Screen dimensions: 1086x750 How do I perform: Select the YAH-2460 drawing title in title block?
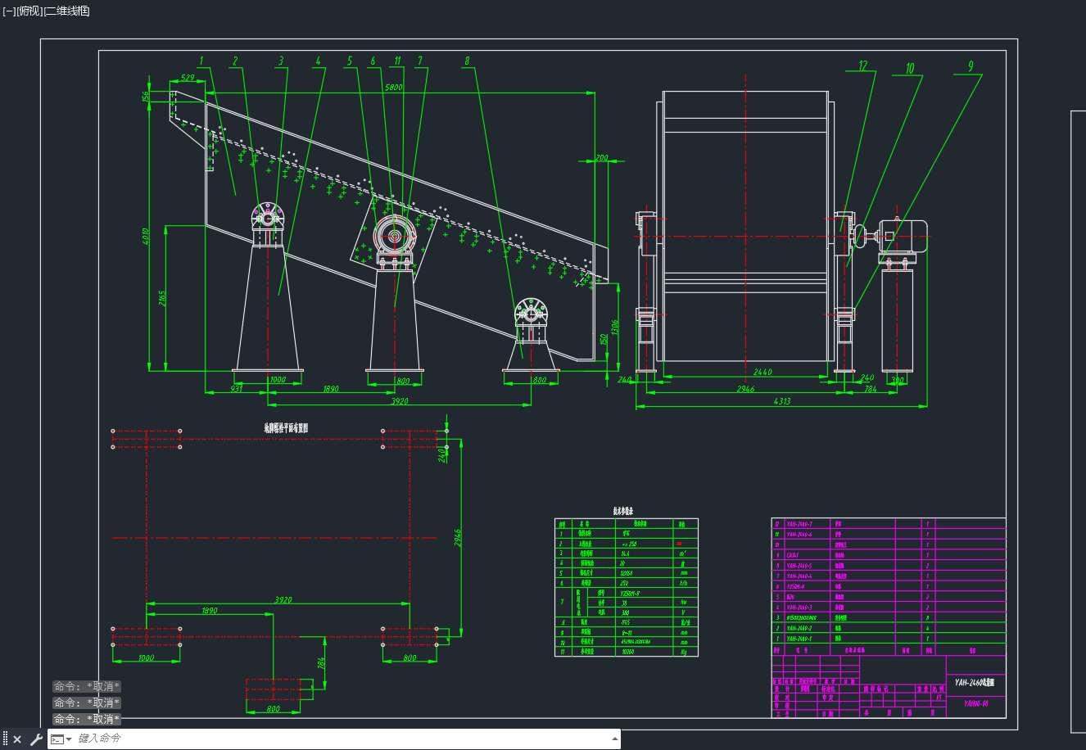click(975, 681)
